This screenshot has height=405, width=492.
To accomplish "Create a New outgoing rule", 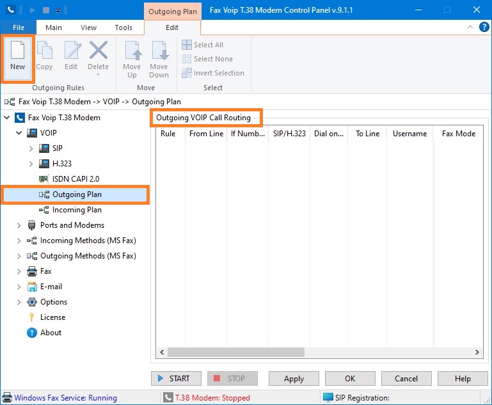I will coord(17,58).
